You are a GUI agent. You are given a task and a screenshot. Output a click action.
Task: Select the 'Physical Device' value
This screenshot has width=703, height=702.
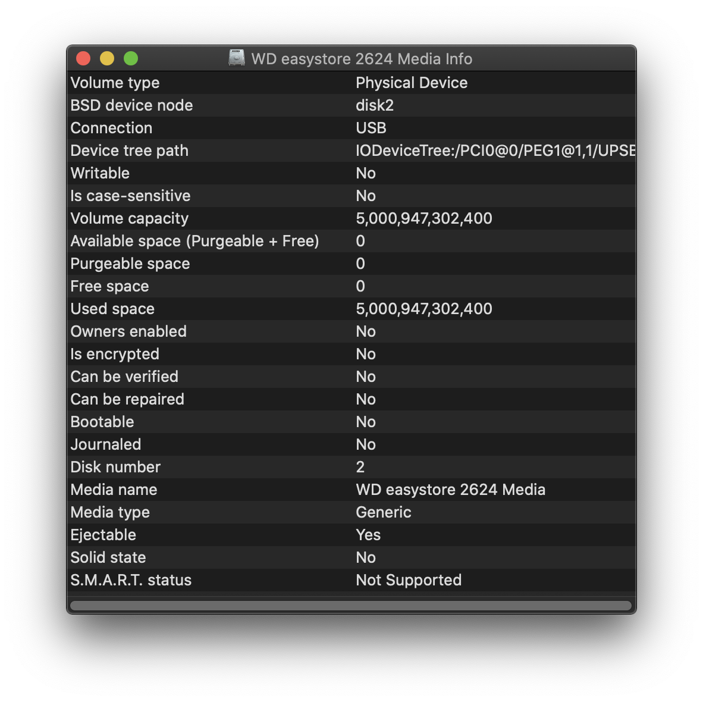click(x=412, y=83)
